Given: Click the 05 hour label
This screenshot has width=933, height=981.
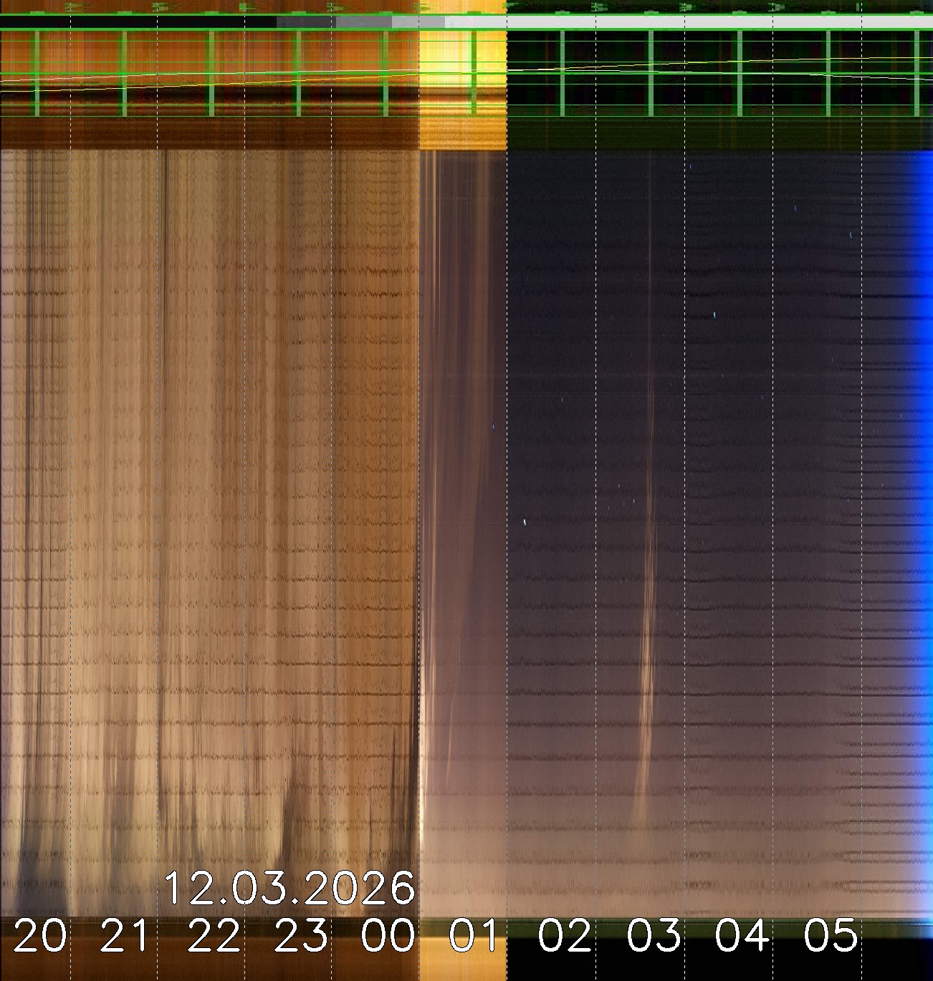Looking at the screenshot, I should point(831,936).
